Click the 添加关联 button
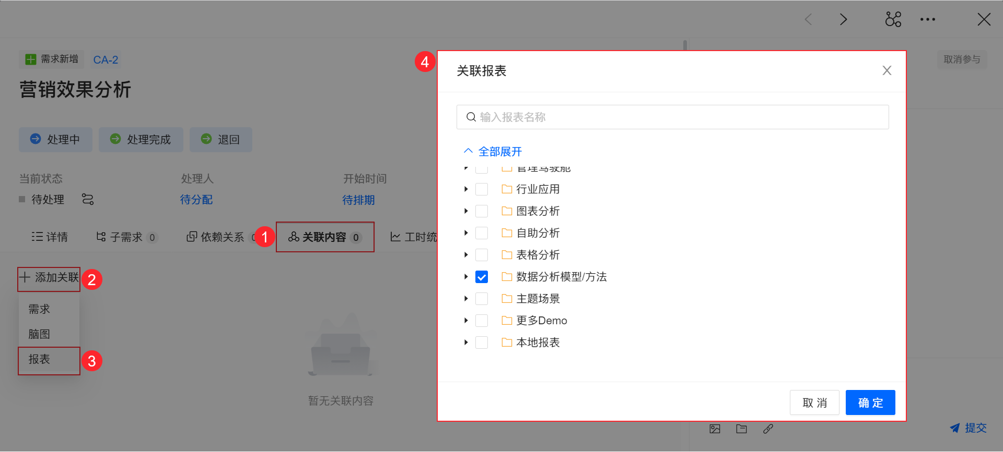This screenshot has width=1003, height=452. (x=49, y=278)
